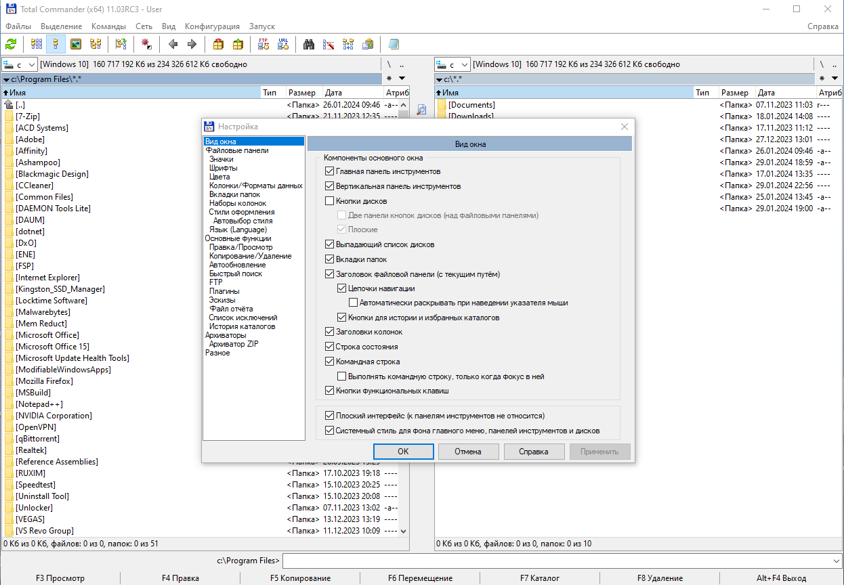Image resolution: width=844 pixels, height=585 pixels.
Task: Open the Конфигурация menu
Action: tap(212, 26)
